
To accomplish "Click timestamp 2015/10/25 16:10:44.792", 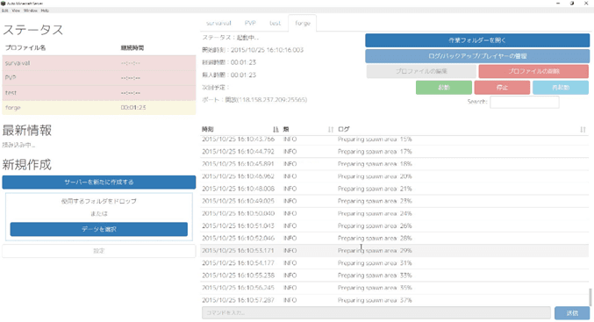I will point(238,152).
